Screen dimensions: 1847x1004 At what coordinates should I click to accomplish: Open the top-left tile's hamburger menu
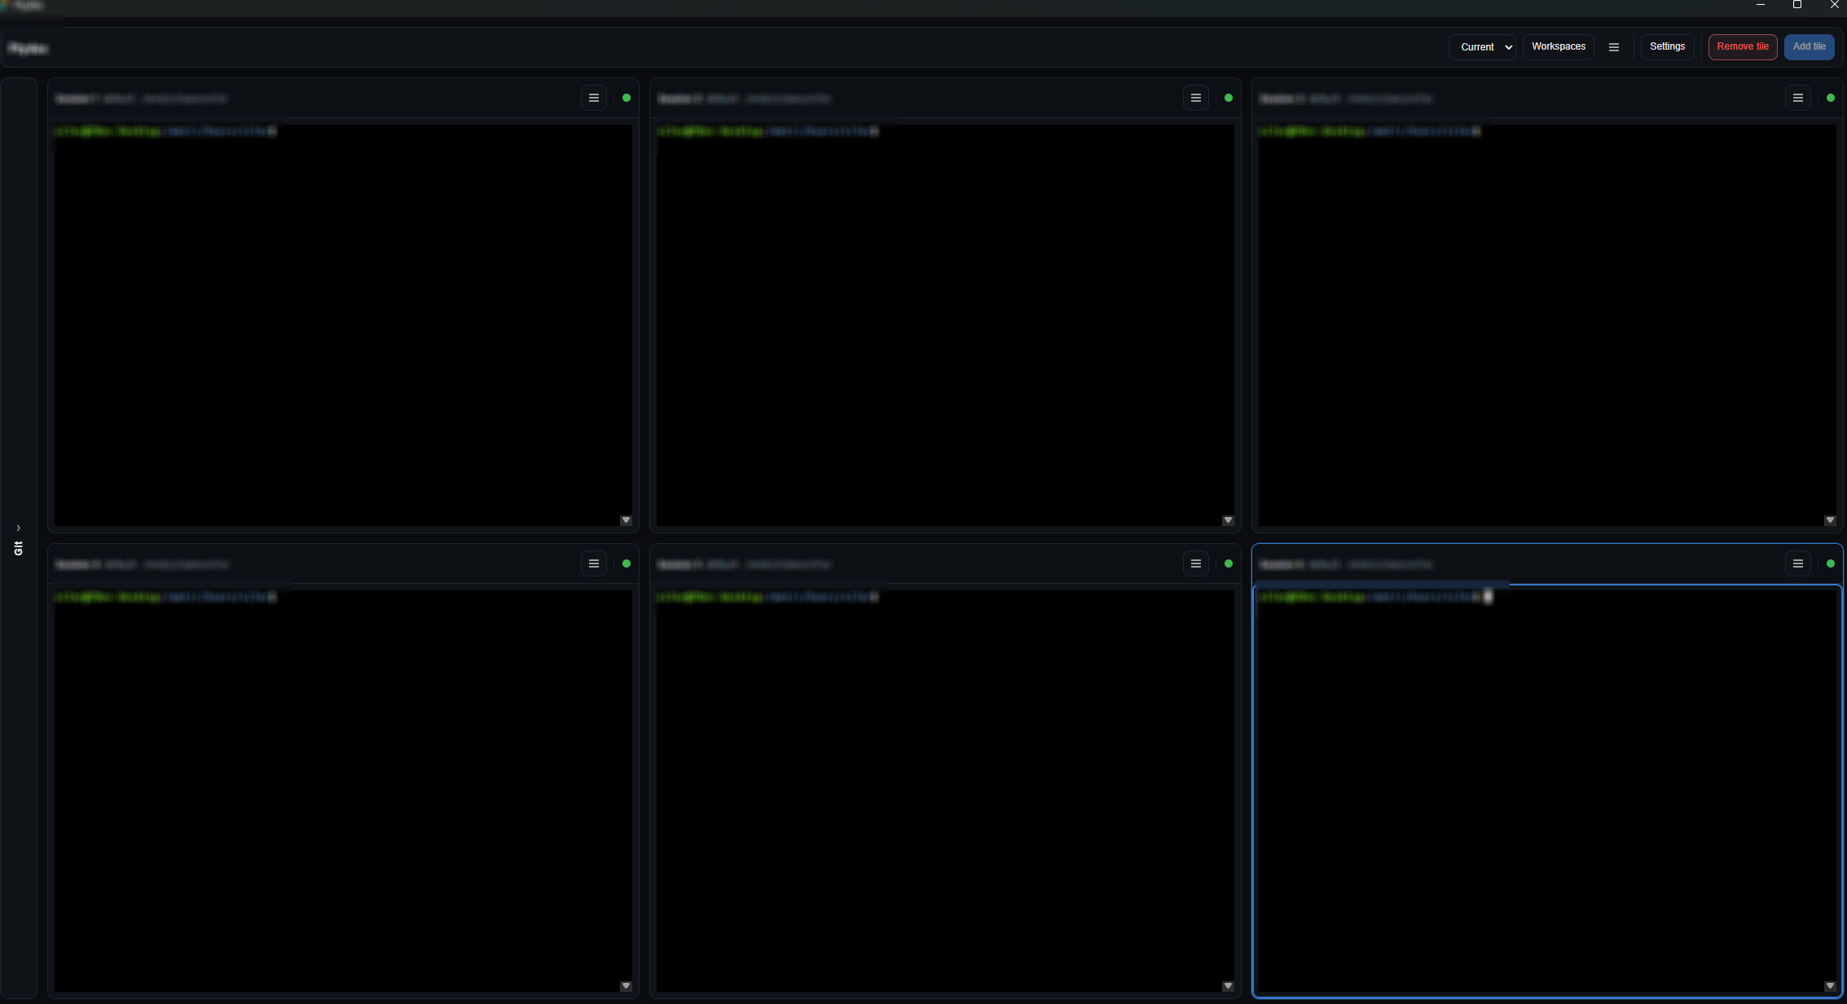click(593, 98)
